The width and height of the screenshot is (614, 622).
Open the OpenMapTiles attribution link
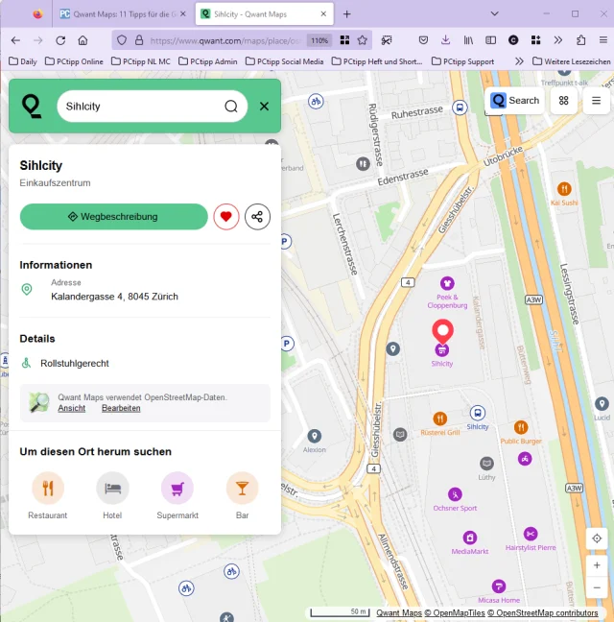(454, 612)
